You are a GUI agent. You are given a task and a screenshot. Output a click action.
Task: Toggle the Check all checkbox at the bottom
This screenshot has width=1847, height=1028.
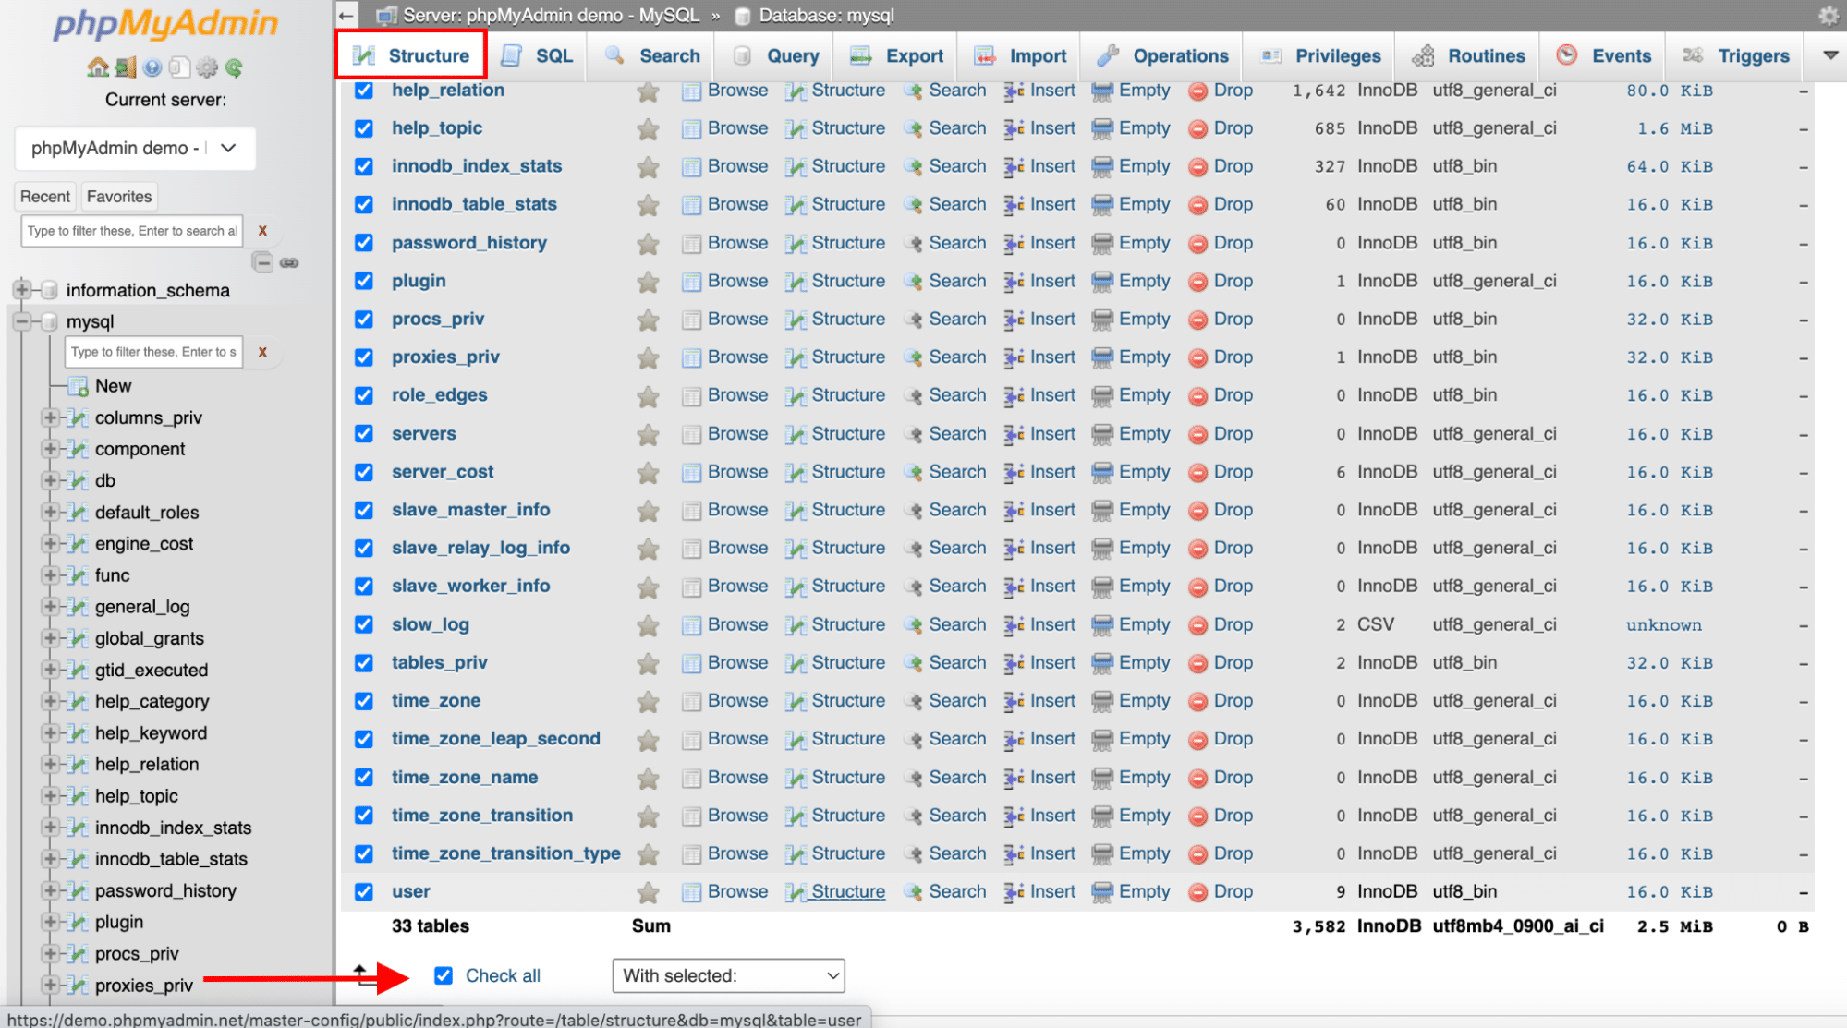(x=444, y=975)
